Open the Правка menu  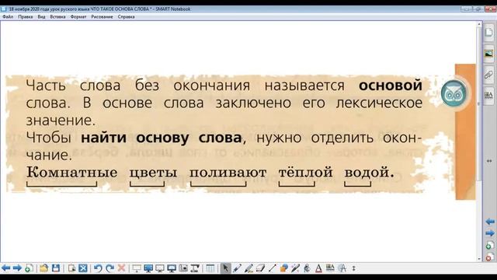(x=26, y=17)
